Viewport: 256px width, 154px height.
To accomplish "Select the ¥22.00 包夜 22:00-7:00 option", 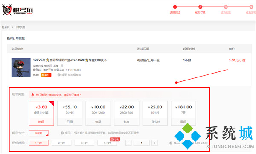I will (x=127, y=113).
